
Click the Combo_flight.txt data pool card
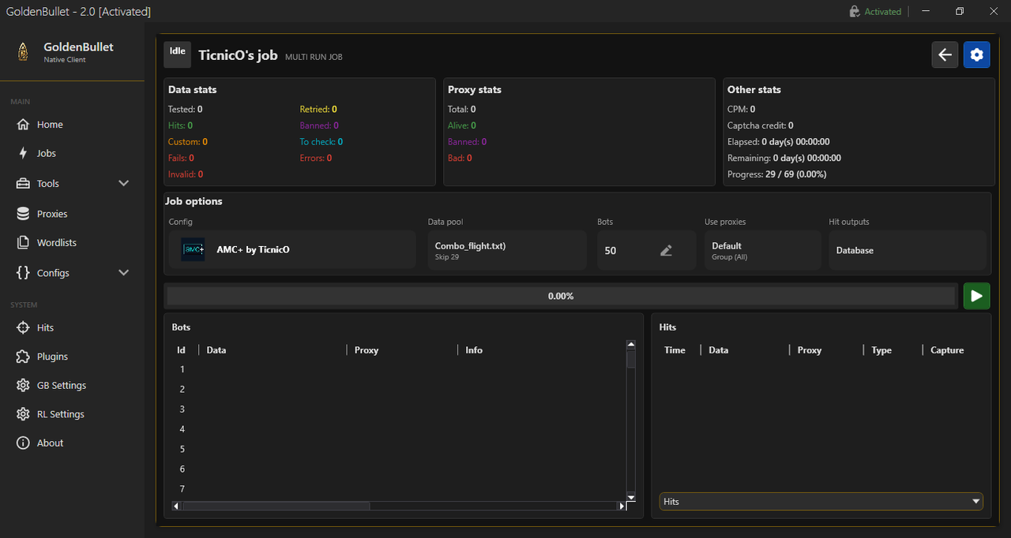pyautogui.click(x=507, y=249)
